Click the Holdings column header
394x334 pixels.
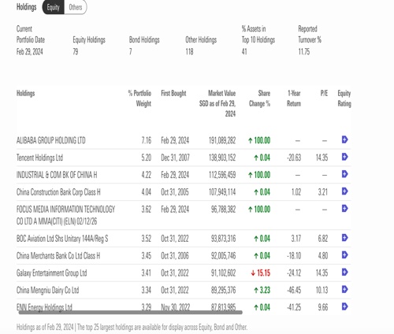(x=25, y=94)
